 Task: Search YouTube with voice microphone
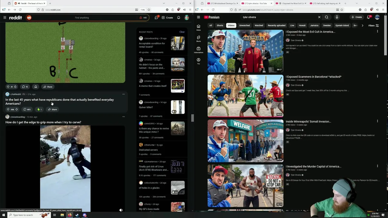(337, 17)
